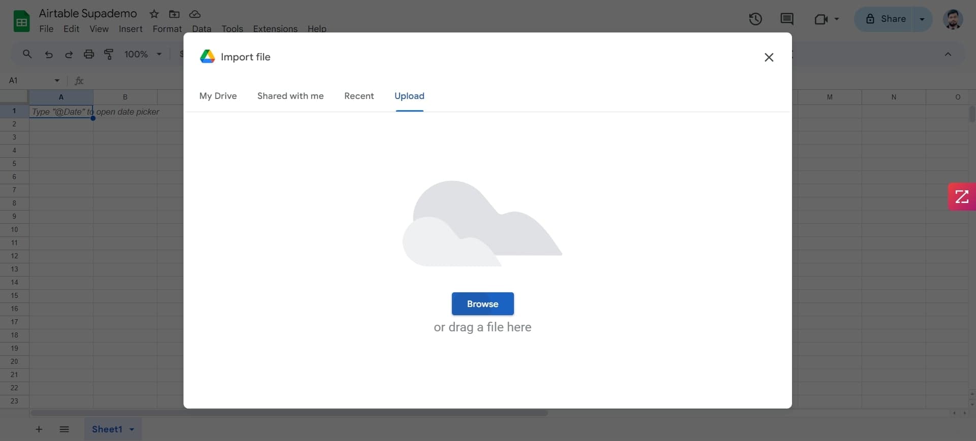Click the vertical scrollbar thumb
The height and width of the screenshot is (441, 976).
pyautogui.click(x=972, y=114)
